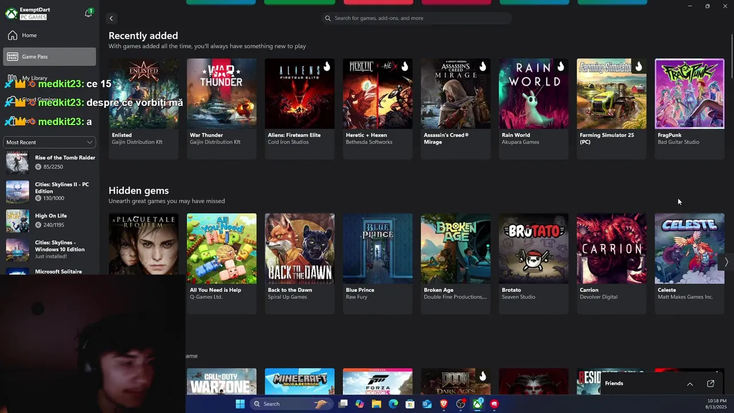The height and width of the screenshot is (413, 734).
Task: Open Microsoft Edge from the taskbar
Action: [393, 404]
